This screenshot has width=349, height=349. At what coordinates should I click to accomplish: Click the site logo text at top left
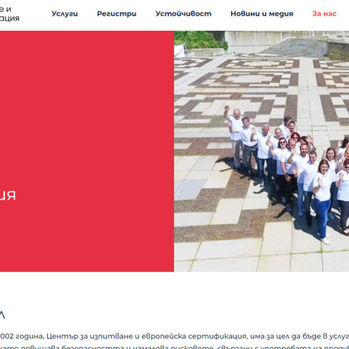pyautogui.click(x=9, y=13)
